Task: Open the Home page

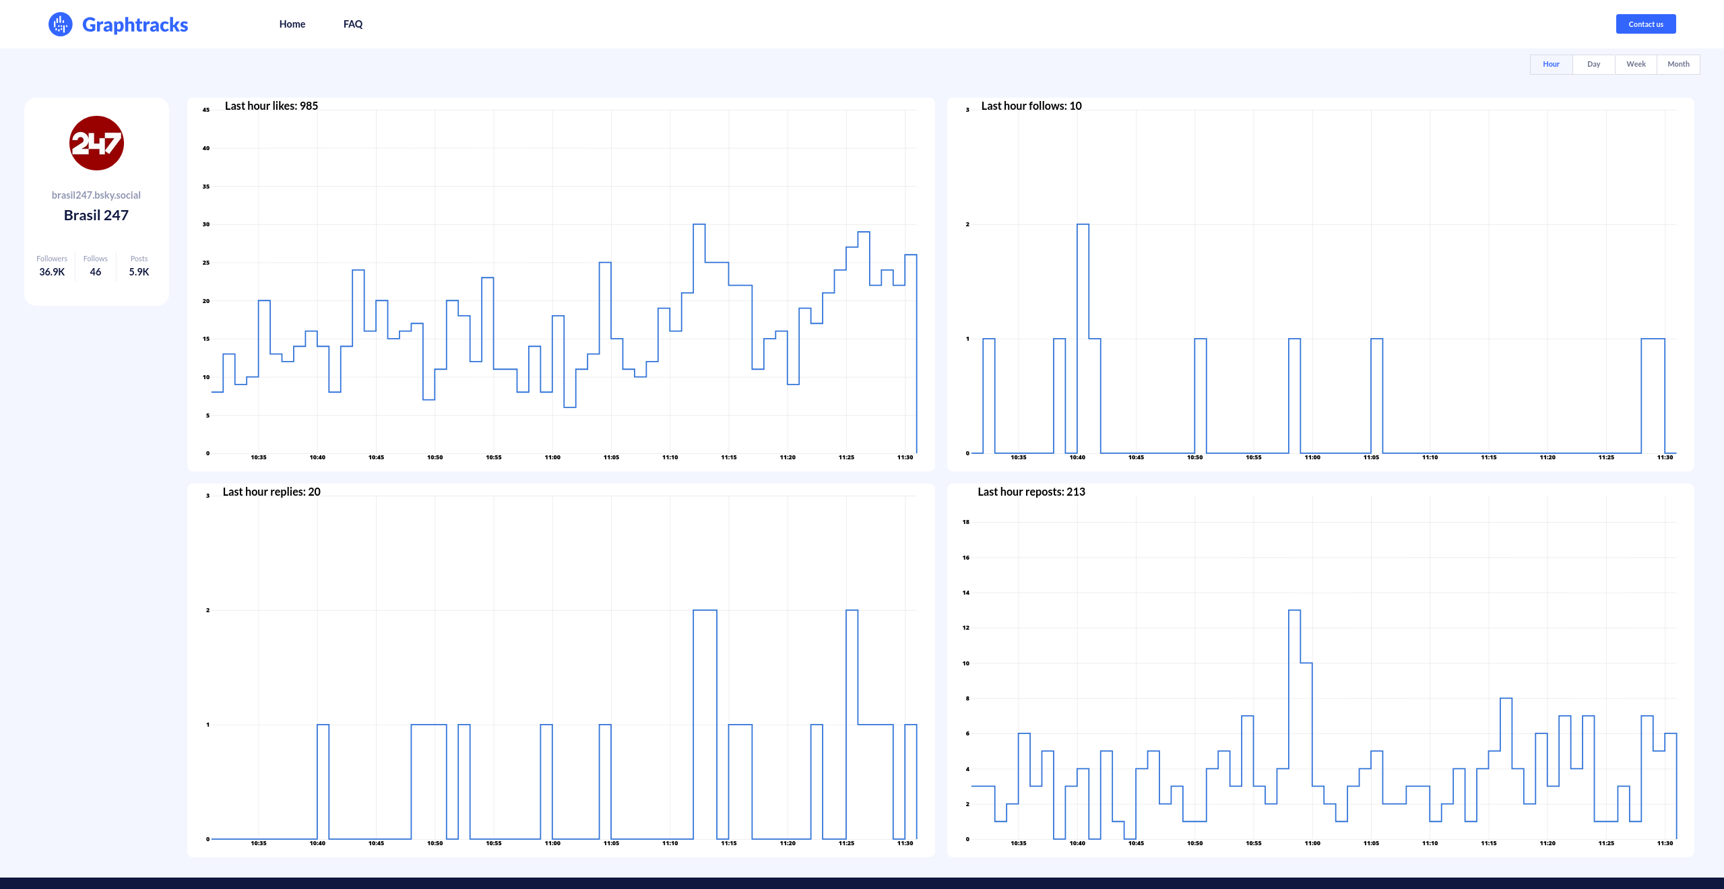Action: [292, 24]
